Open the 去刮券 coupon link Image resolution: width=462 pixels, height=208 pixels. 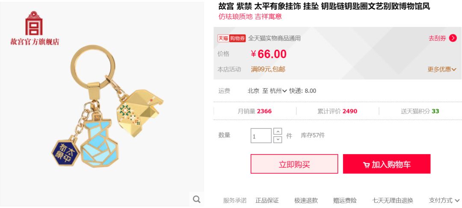pos(437,38)
